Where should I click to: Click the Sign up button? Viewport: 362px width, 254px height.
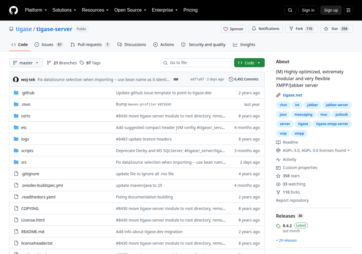(x=331, y=10)
